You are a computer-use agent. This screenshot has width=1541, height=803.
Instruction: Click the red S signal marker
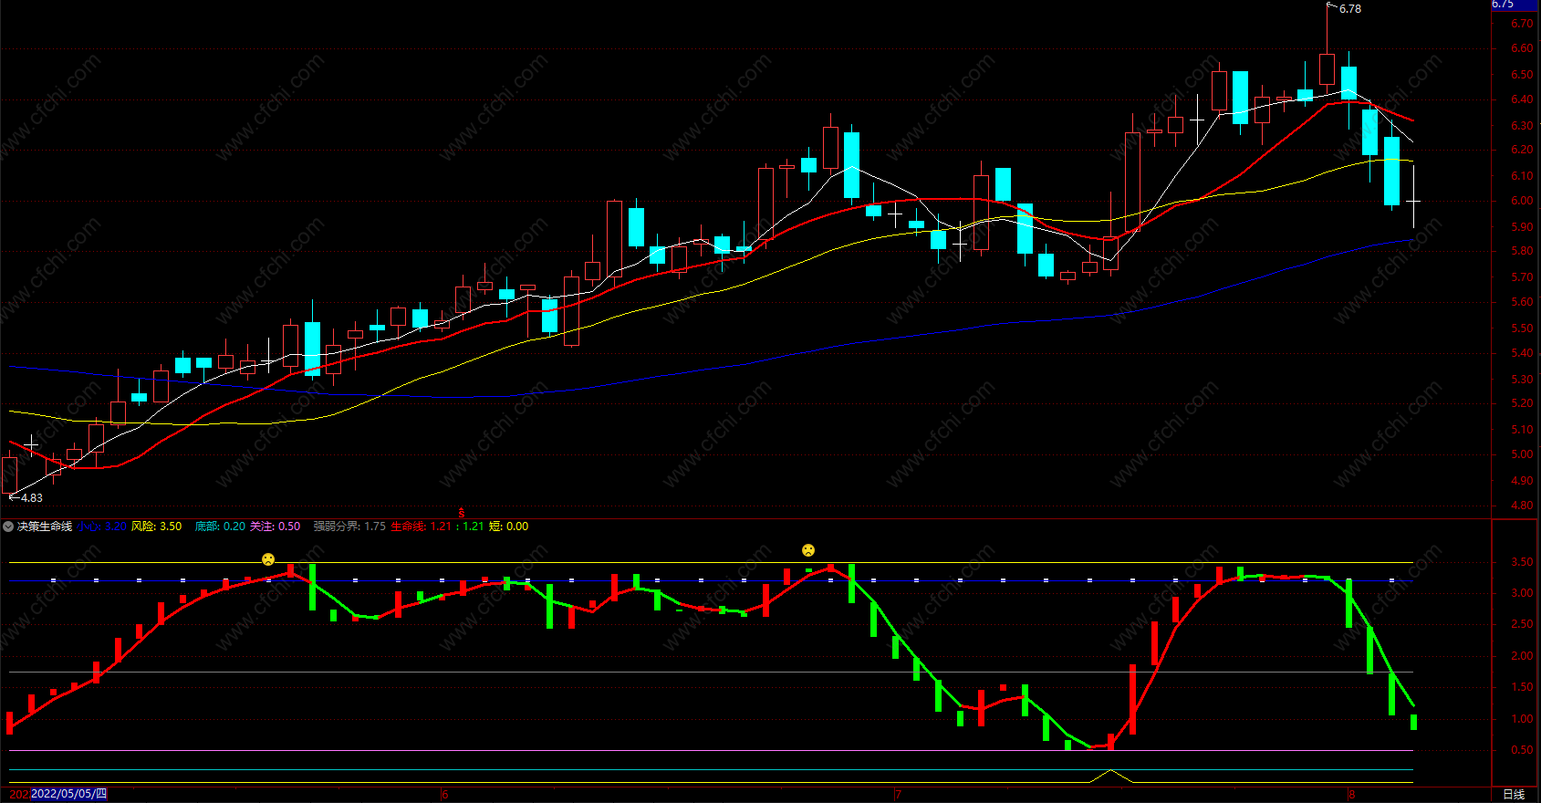pyautogui.click(x=462, y=514)
